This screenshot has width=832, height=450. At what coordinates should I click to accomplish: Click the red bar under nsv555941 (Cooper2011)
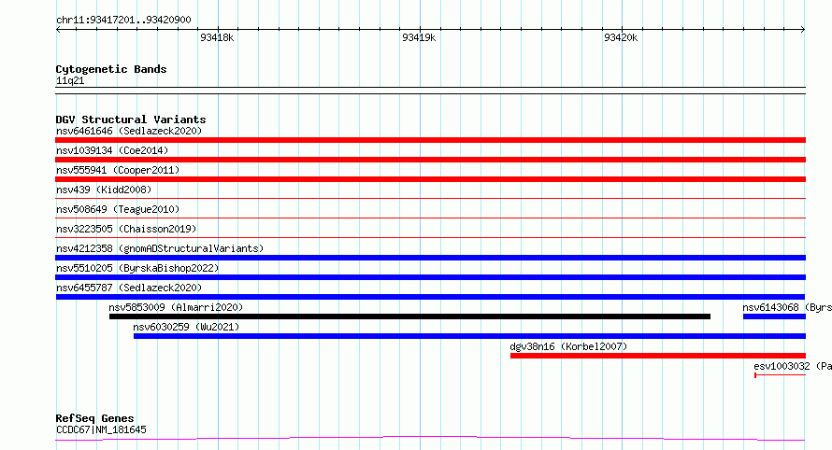pos(430,179)
